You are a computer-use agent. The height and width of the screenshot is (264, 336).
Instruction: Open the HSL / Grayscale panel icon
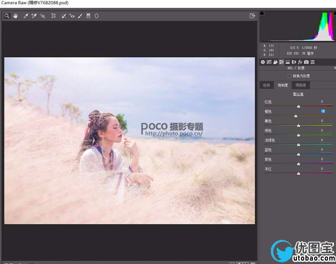281,62
